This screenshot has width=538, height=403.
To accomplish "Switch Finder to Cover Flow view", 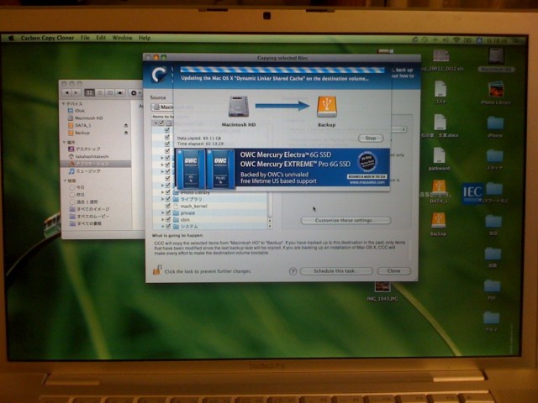I will (x=120, y=92).
